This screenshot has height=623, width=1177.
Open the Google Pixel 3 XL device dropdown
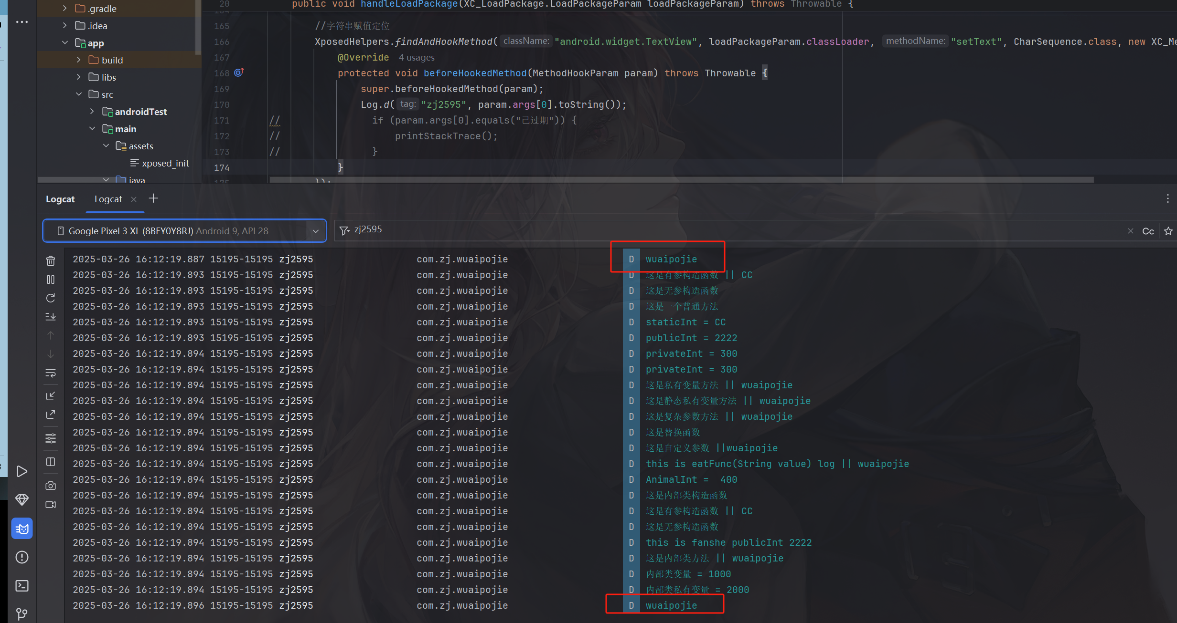[x=315, y=231]
